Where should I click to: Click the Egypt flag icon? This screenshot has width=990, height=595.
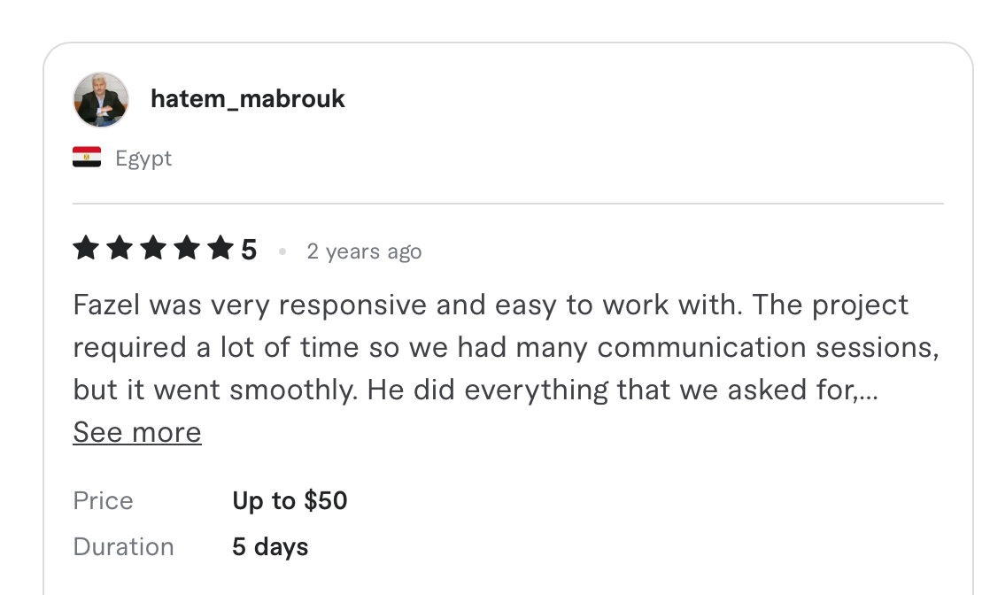(85, 156)
